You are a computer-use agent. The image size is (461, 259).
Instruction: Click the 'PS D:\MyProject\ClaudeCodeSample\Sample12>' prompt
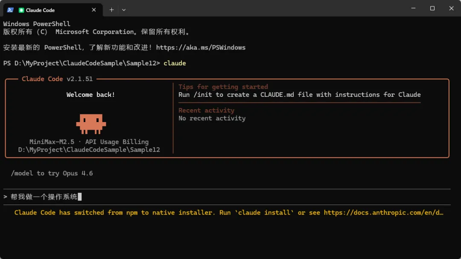click(x=82, y=63)
